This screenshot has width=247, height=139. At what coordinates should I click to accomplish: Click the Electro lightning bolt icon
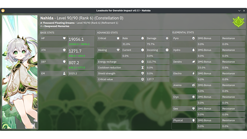193,74
